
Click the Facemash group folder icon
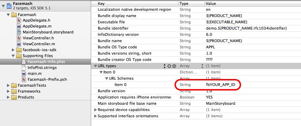pyautogui.click(x=14, y=15)
